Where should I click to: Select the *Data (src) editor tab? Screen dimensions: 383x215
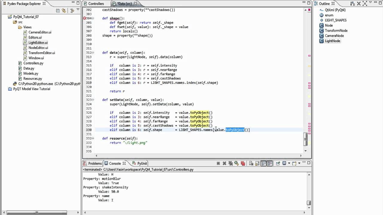pyautogui.click(x=124, y=4)
